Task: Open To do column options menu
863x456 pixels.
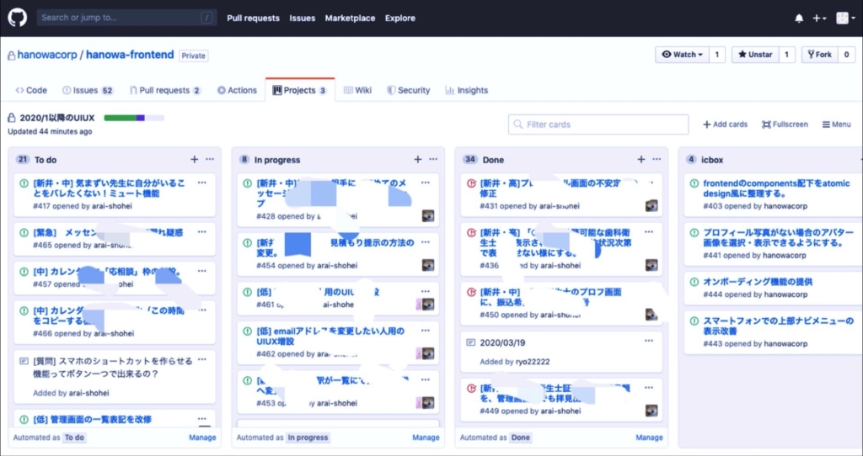Action: click(210, 159)
